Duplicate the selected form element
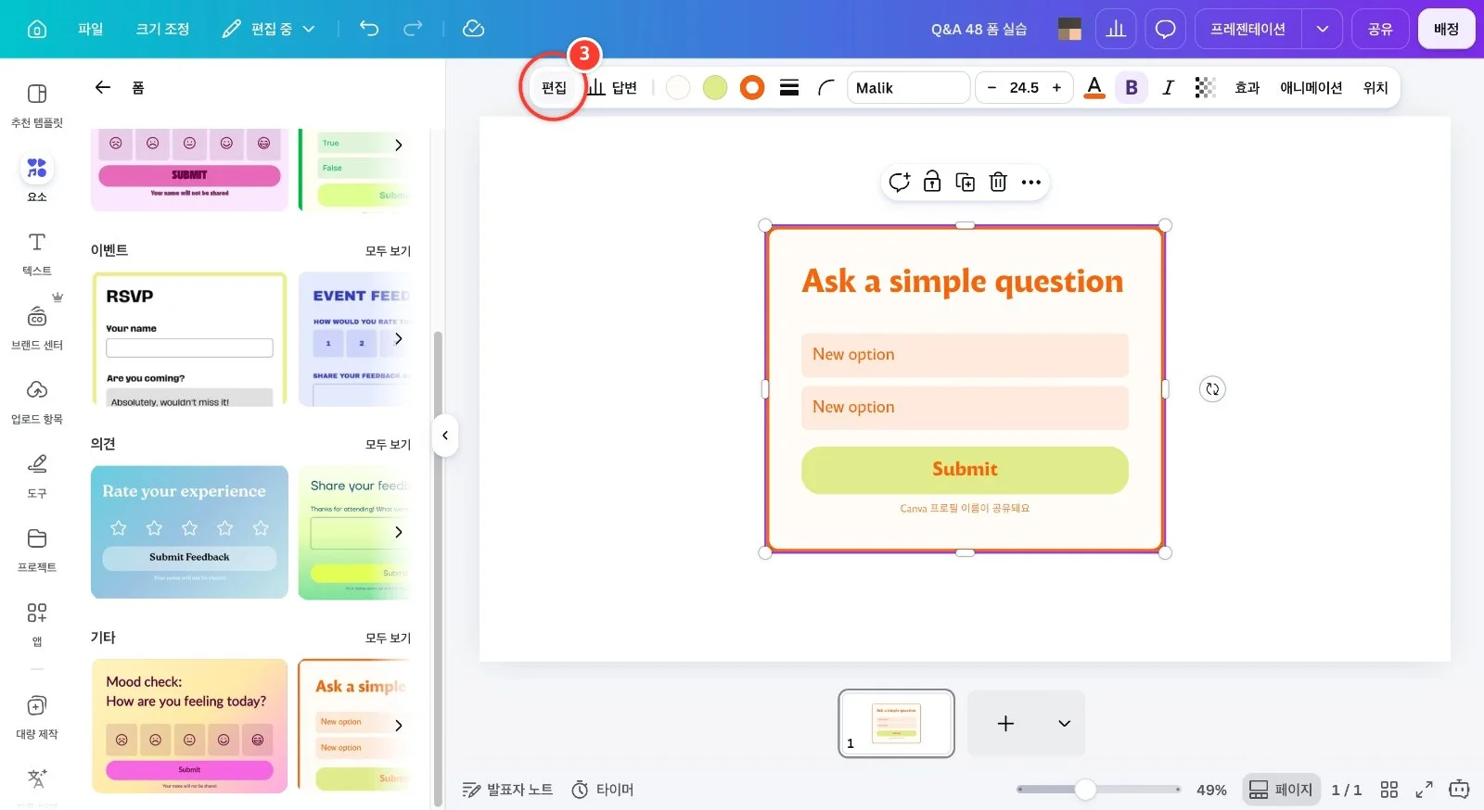This screenshot has height=810, width=1484. (966, 182)
